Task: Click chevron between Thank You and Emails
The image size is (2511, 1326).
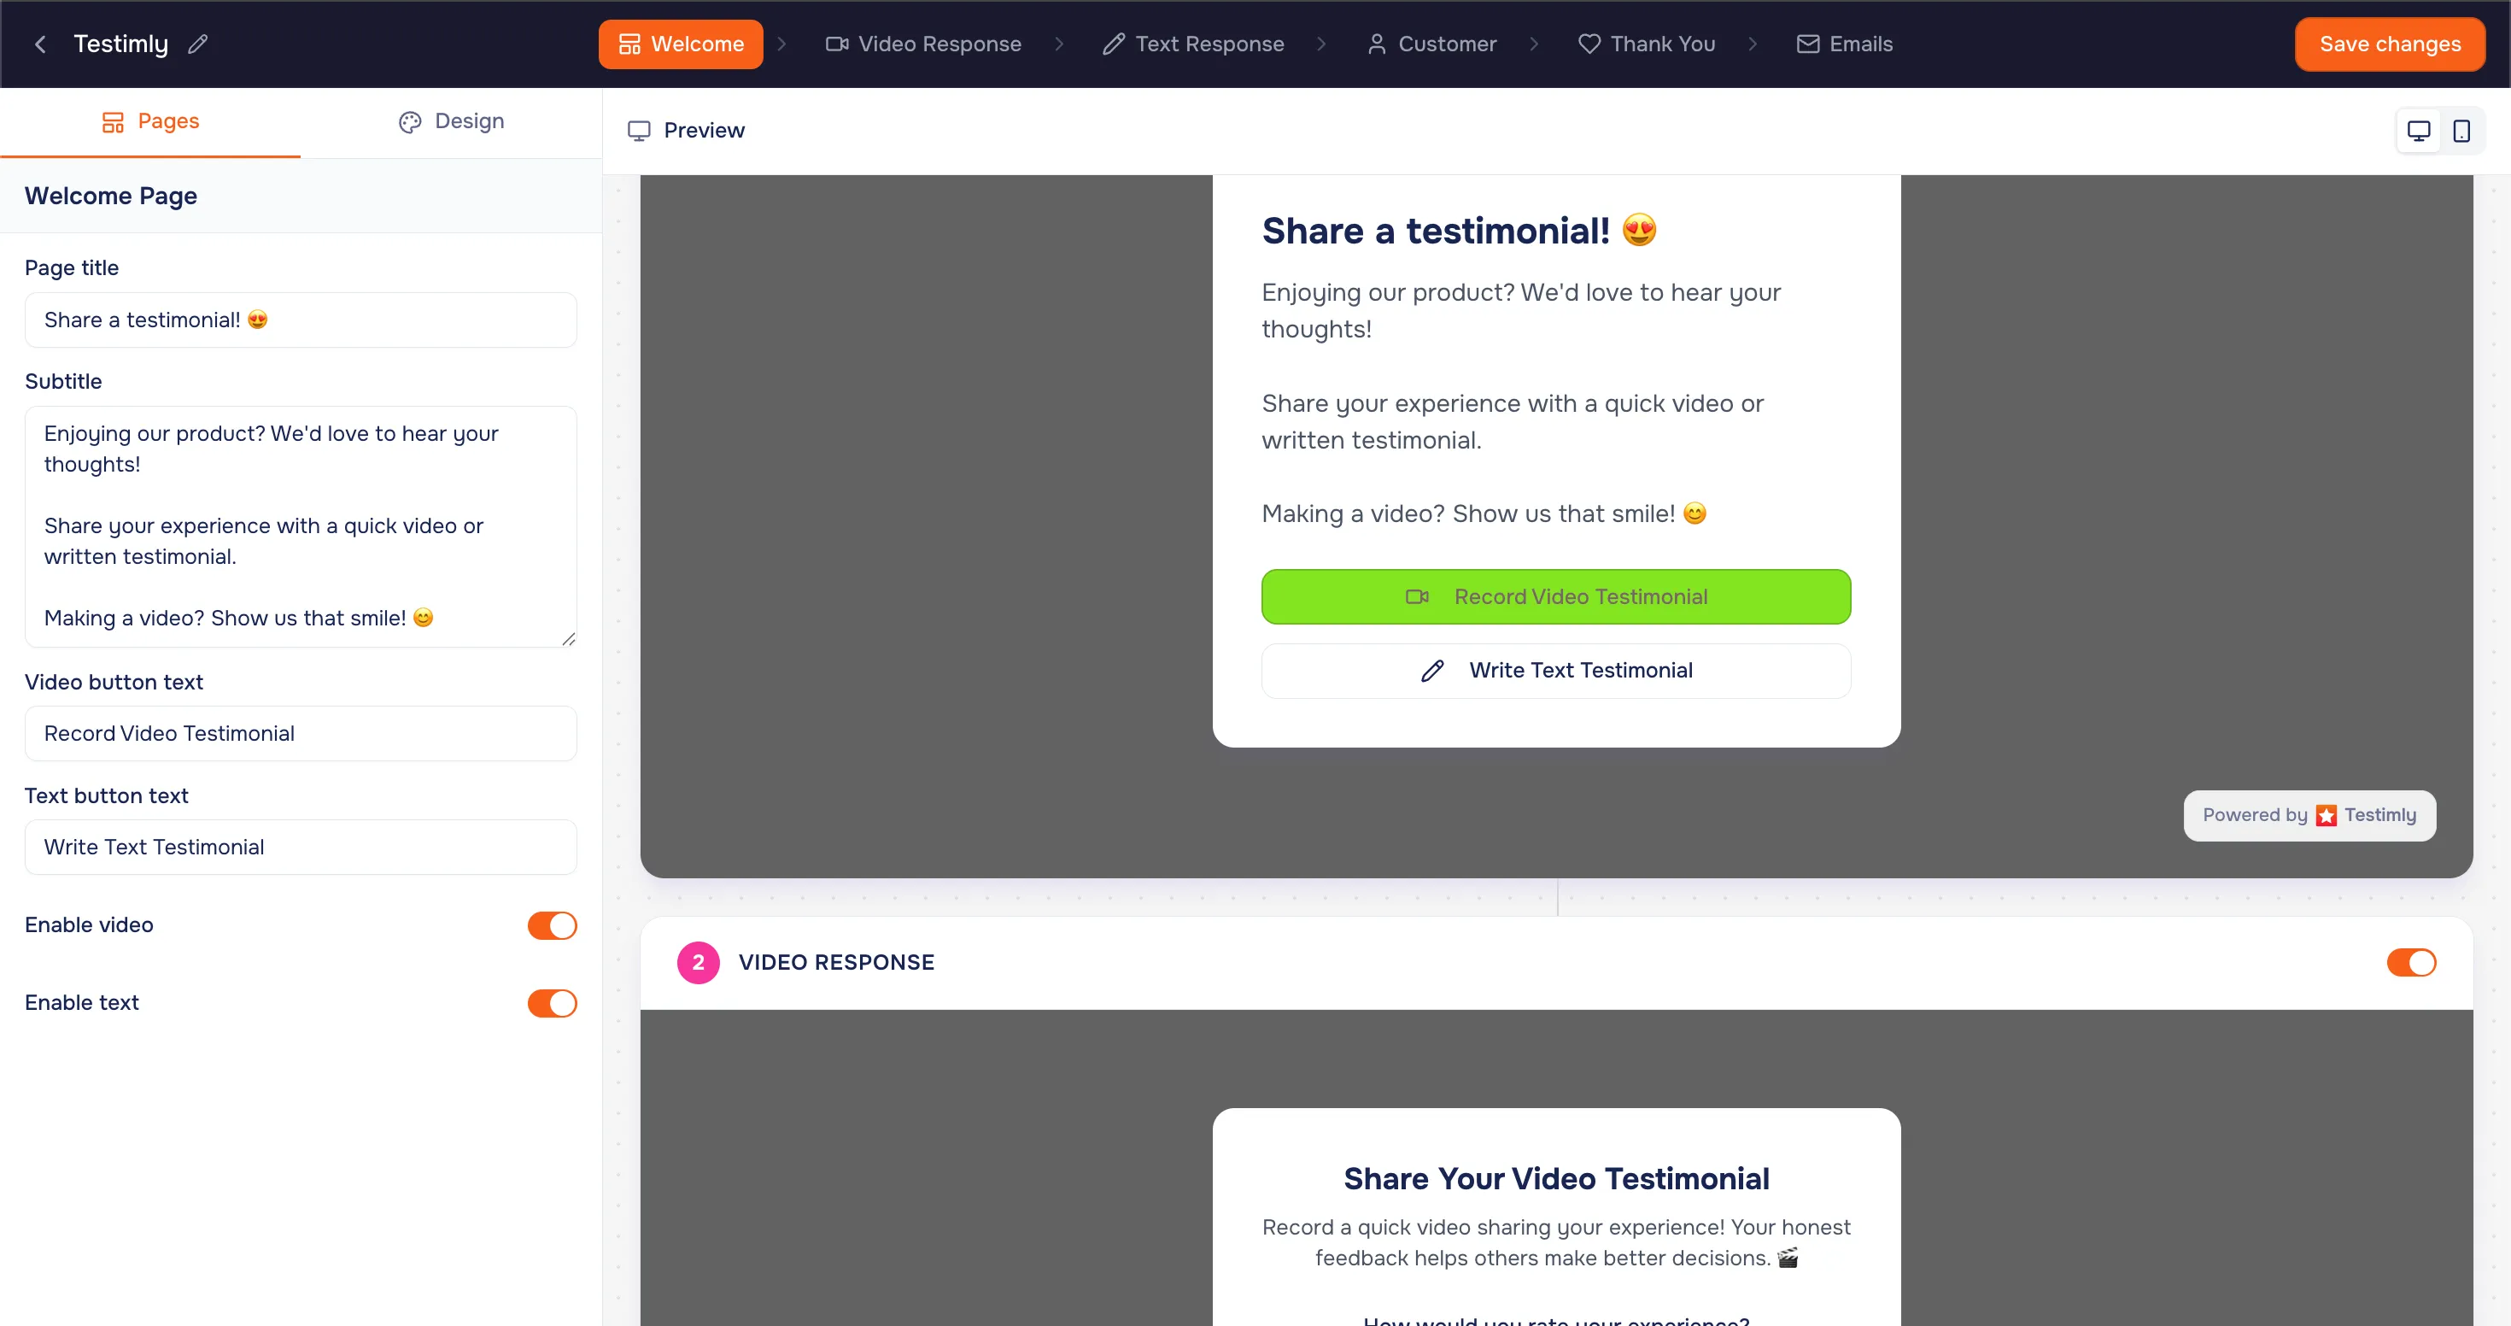Action: click(1753, 44)
